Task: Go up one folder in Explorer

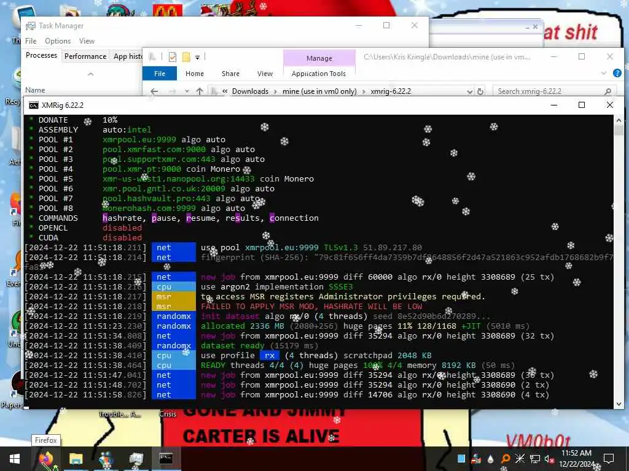Action: (200, 91)
